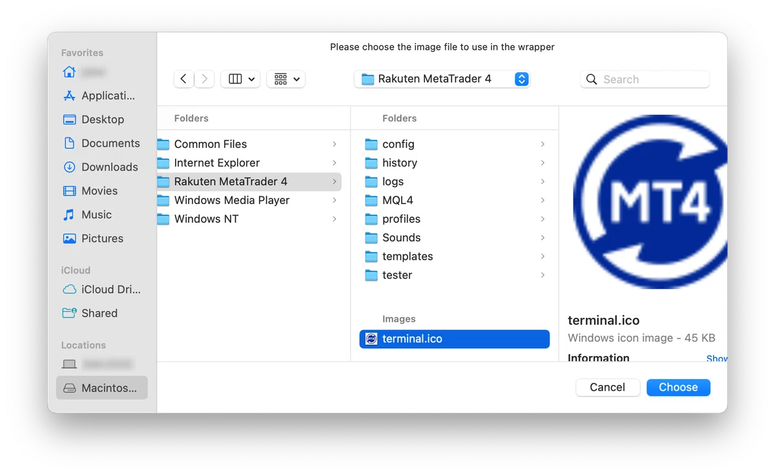This screenshot has width=775, height=476.
Task: Open the templates folder
Action: click(x=455, y=256)
